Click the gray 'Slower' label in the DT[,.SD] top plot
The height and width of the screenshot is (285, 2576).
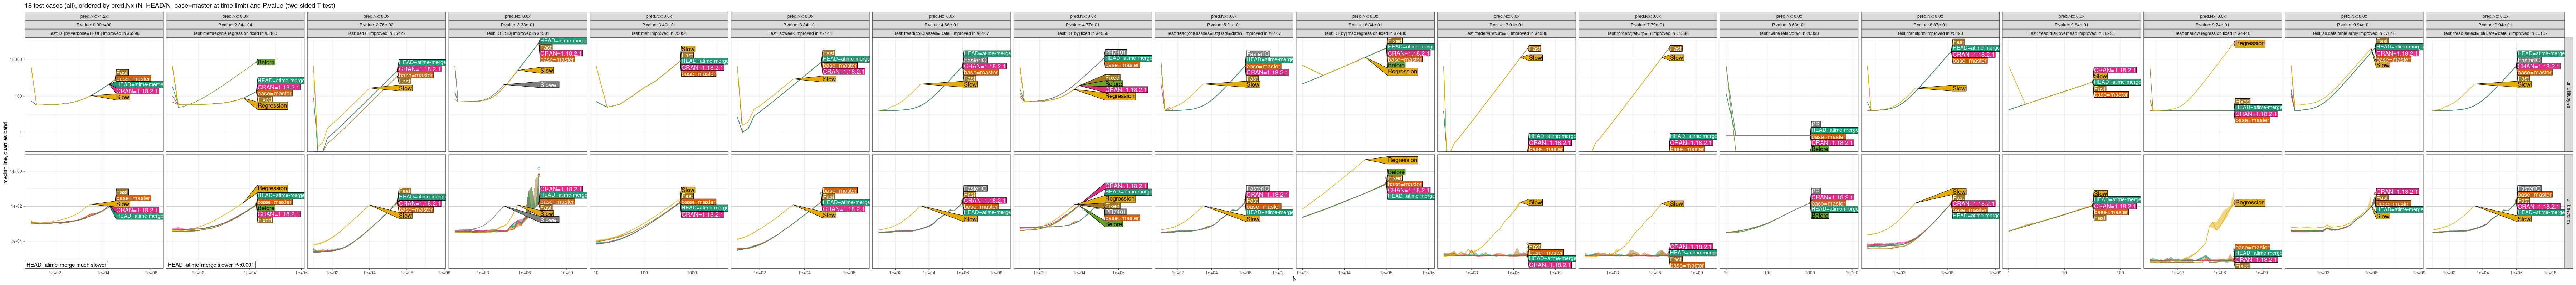click(x=549, y=85)
